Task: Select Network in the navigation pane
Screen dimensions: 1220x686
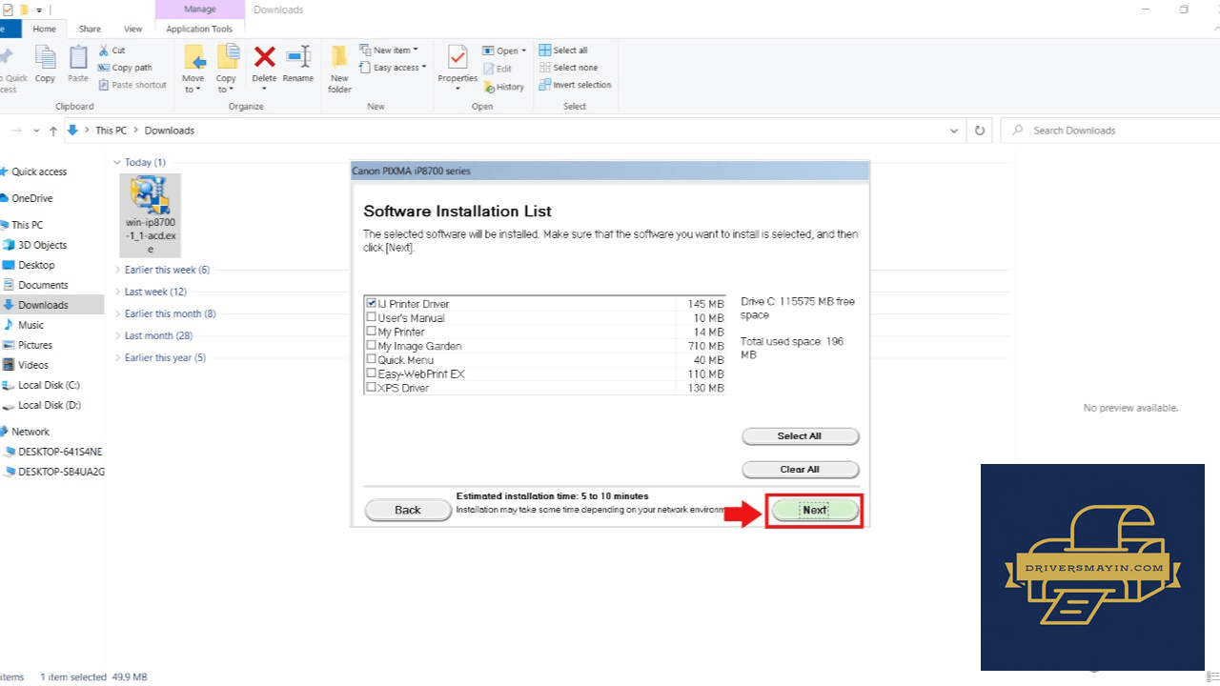Action: 30,432
